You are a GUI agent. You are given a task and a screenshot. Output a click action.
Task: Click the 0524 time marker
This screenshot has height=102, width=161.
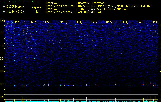(x=63, y=22)
